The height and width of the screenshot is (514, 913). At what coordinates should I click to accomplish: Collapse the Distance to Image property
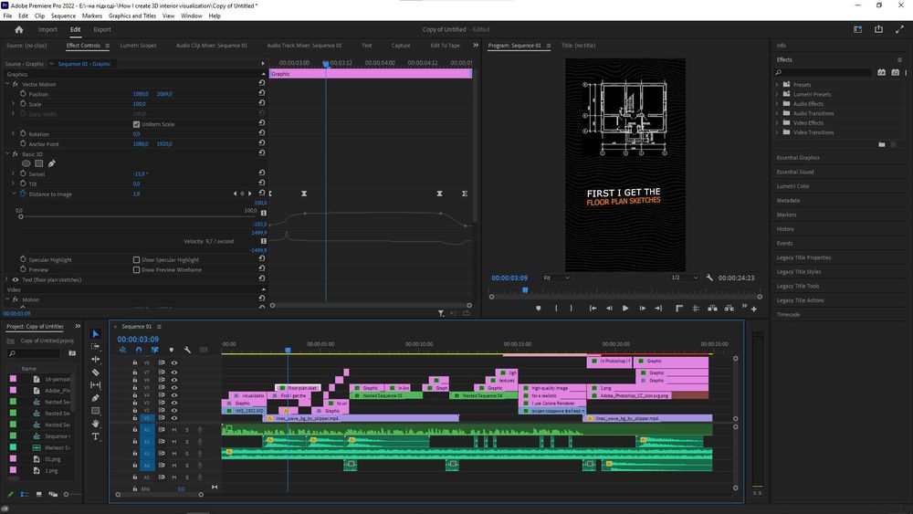click(14, 194)
